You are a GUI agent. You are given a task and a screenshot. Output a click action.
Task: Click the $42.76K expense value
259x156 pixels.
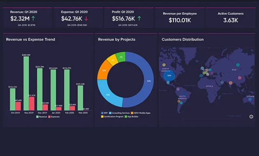[72, 18]
